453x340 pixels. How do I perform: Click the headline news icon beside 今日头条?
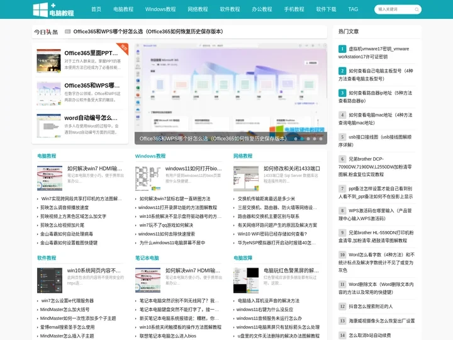tap(67, 31)
